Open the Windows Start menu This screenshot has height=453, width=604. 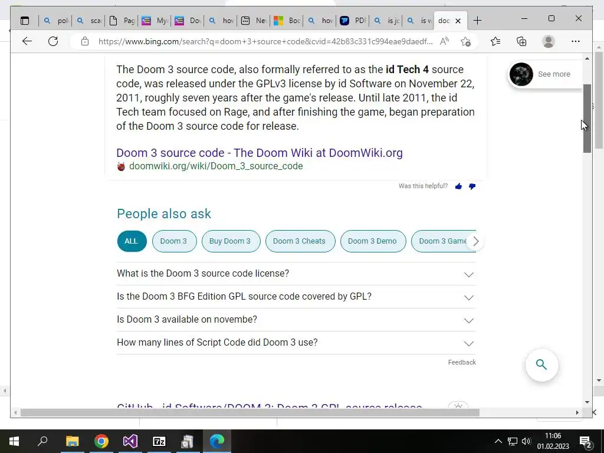(x=14, y=441)
